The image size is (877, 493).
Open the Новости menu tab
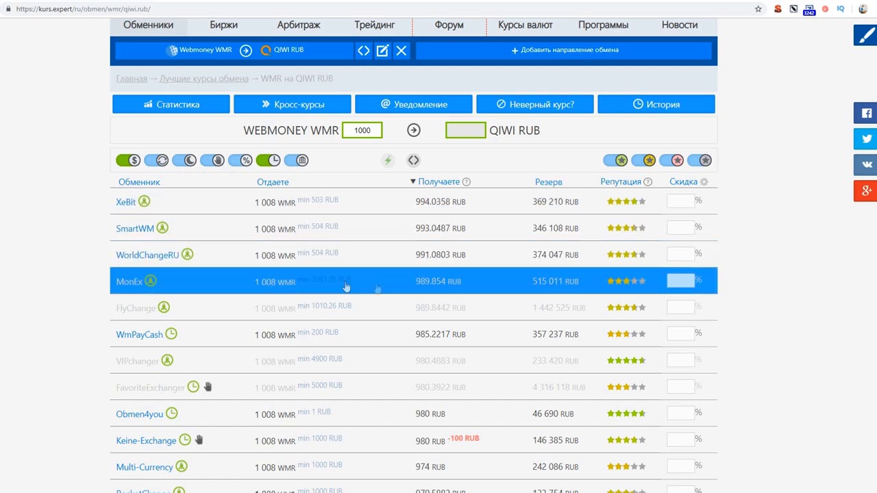click(x=680, y=25)
